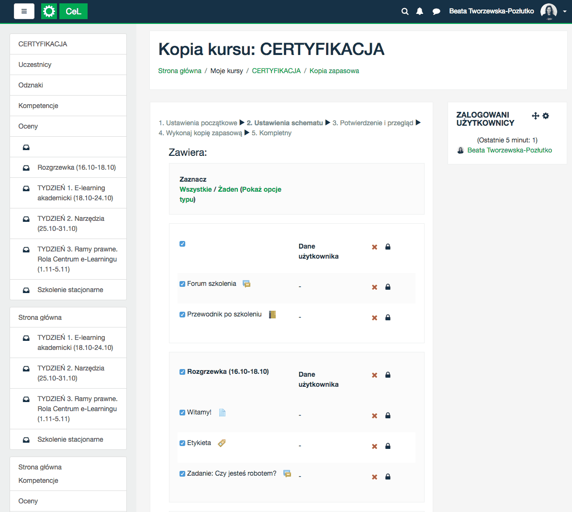Uncheck Zadanie: Czy jesteś robotem? checkbox
Screen dimensions: 572x512
(x=182, y=474)
